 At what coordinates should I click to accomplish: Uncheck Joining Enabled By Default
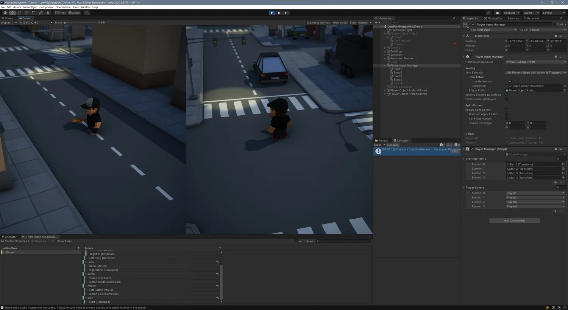[507, 95]
